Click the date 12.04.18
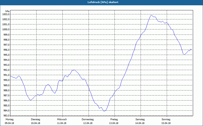203x126 pixels. click(88, 123)
